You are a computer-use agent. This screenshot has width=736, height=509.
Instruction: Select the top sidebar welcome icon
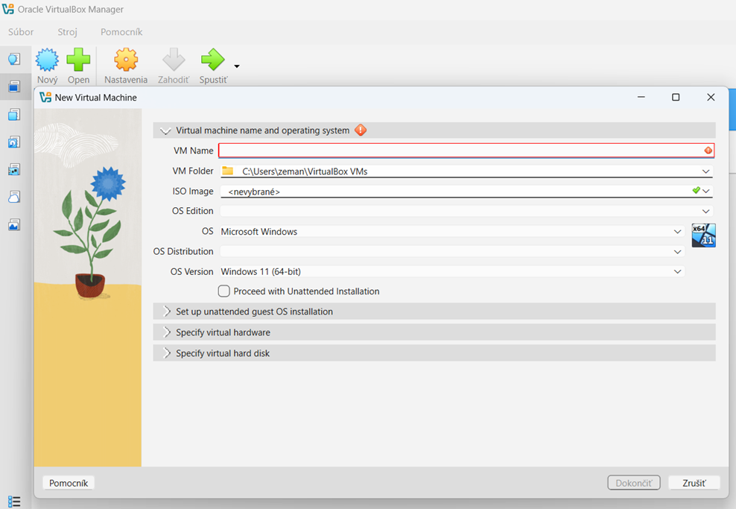14,59
